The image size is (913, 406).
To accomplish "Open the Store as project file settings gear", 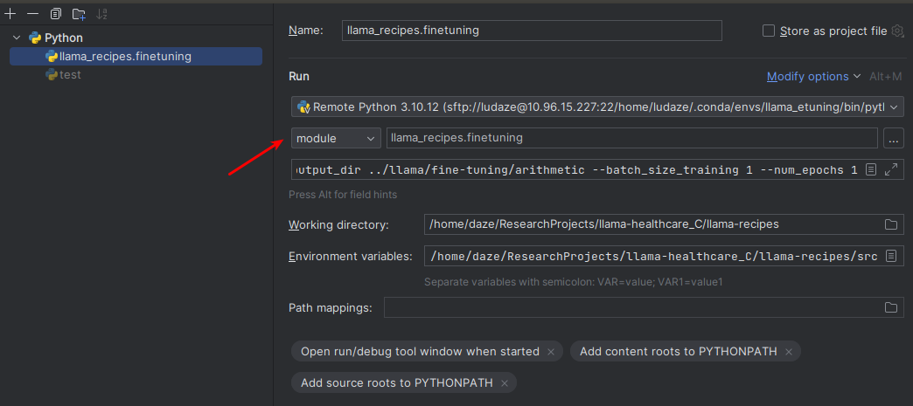I will tap(897, 31).
